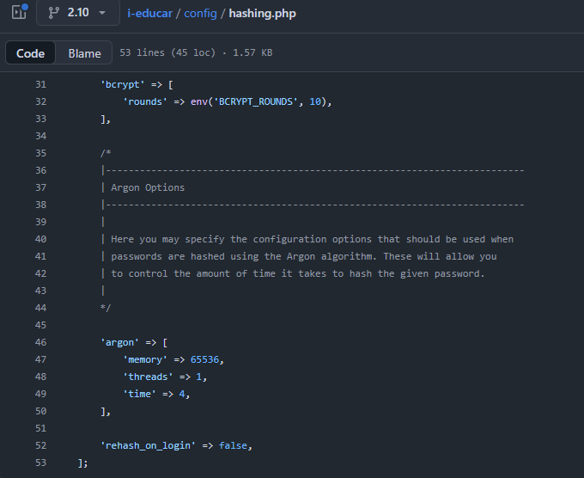The width and height of the screenshot is (584, 478).
Task: Click line number 40
Action: click(x=41, y=239)
